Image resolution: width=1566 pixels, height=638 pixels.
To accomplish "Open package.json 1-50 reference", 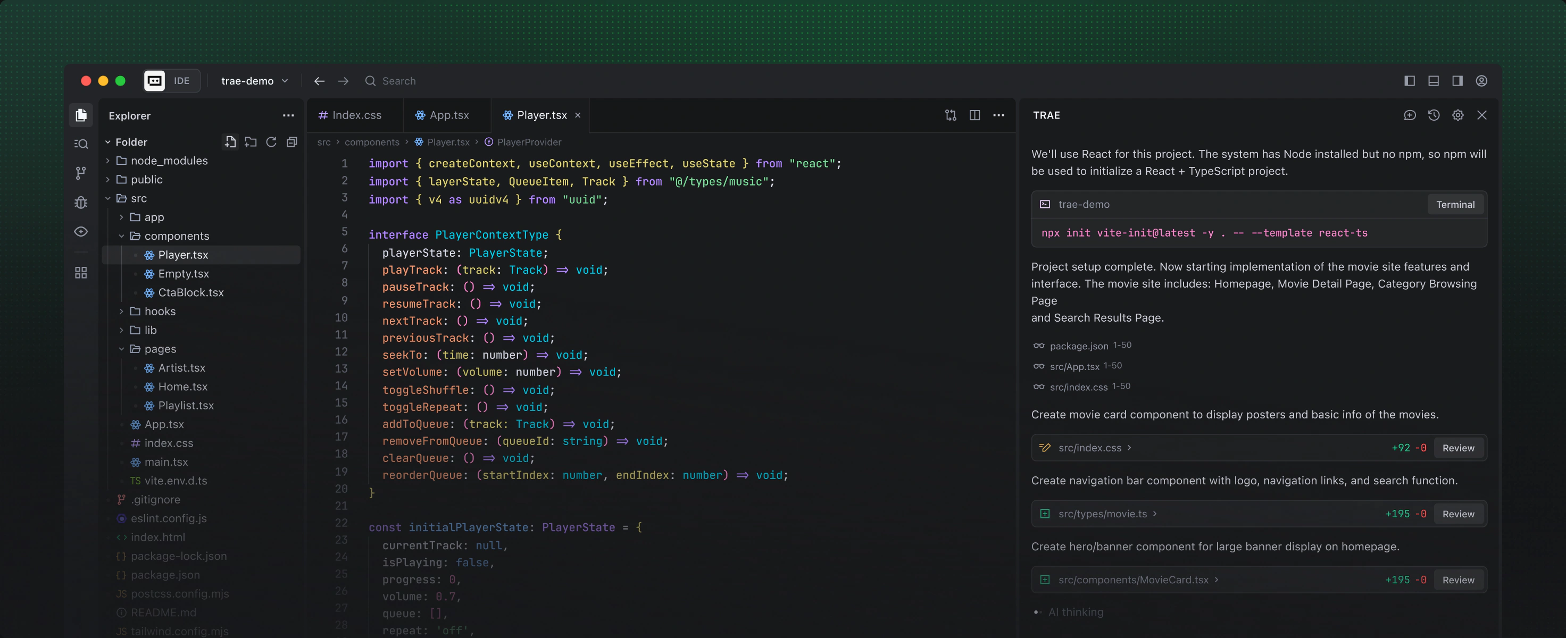I will (1082, 346).
